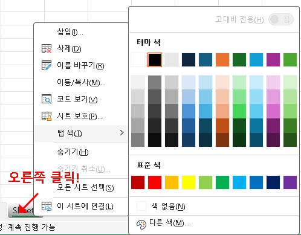Pick lightest pink tint in purple column
The width and height of the screenshot is (301, 235).
click(x=273, y=82)
